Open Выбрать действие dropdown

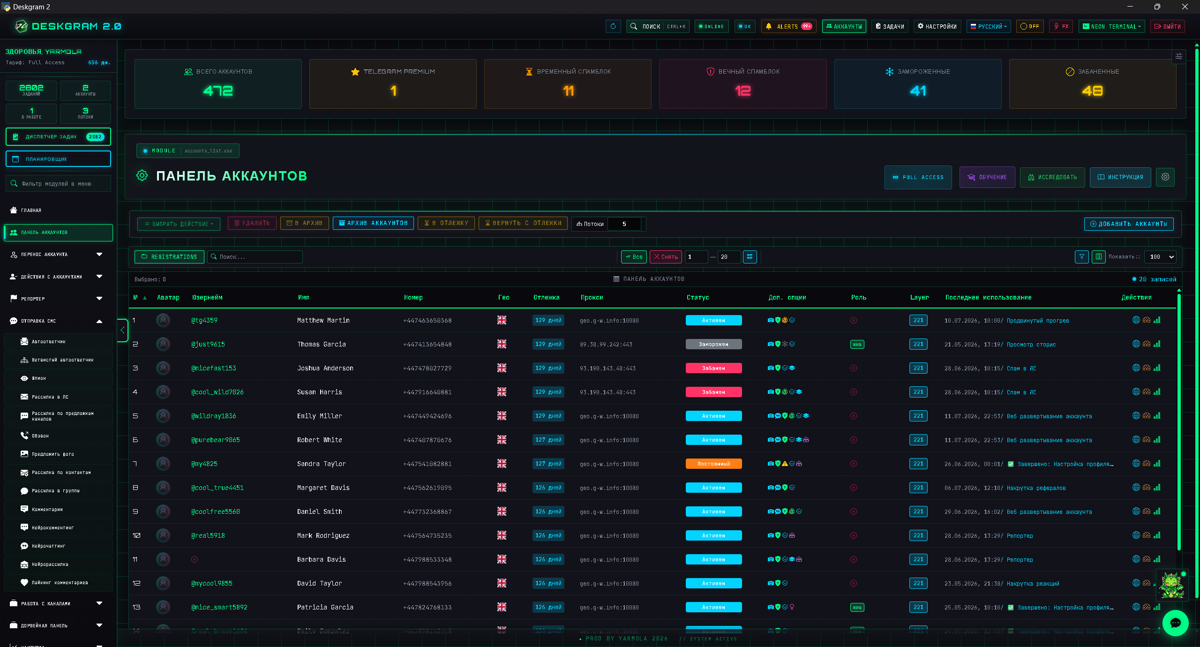pos(180,224)
